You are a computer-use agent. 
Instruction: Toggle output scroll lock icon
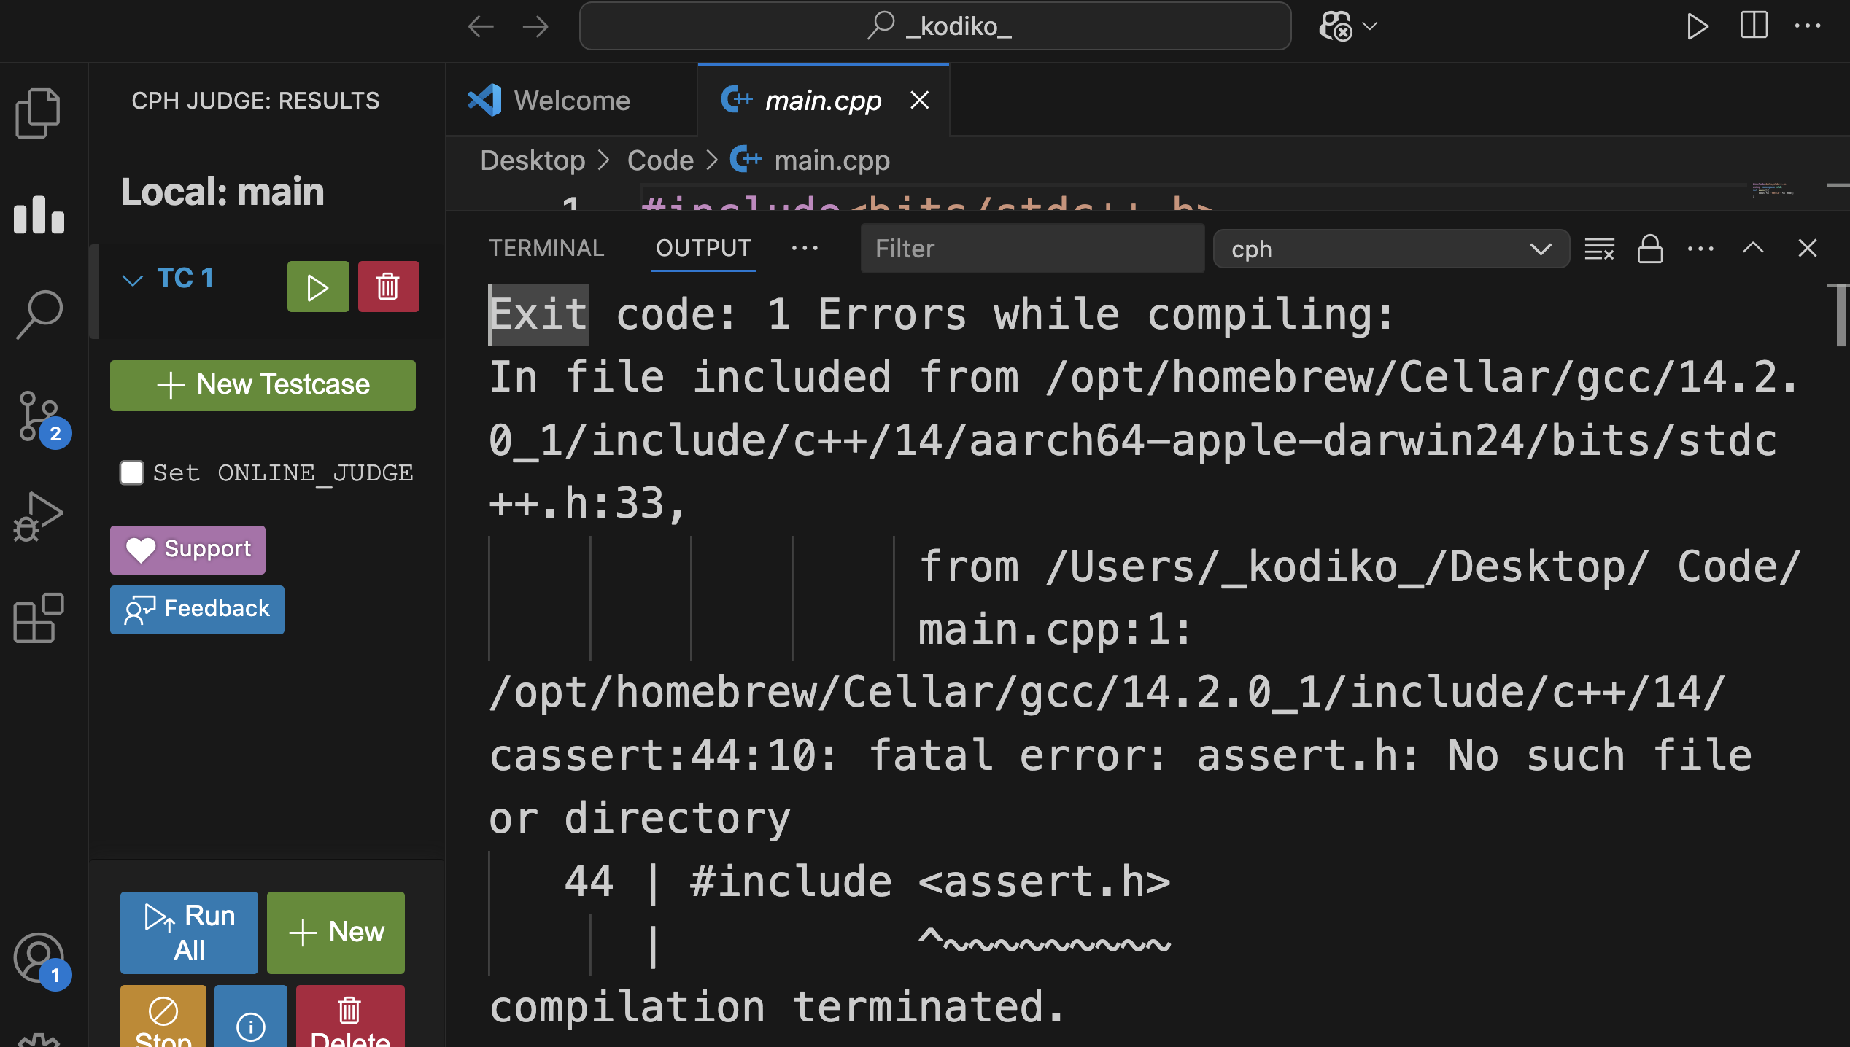1649,249
